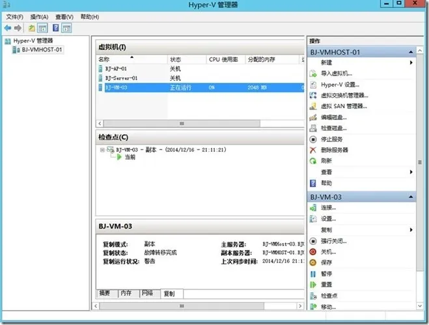
Task: Click the 分配的内存 column header
Action: 272,59
